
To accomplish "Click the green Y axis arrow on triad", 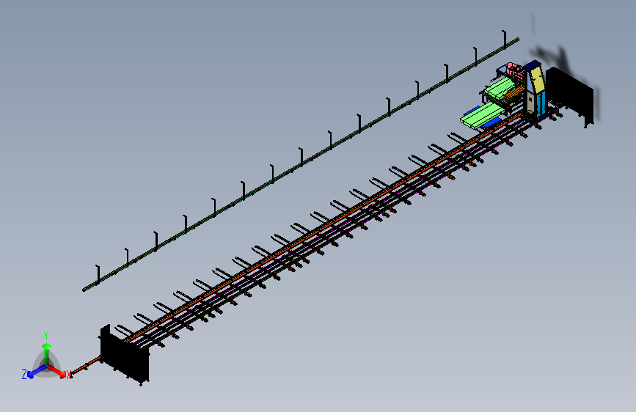I will tap(47, 353).
